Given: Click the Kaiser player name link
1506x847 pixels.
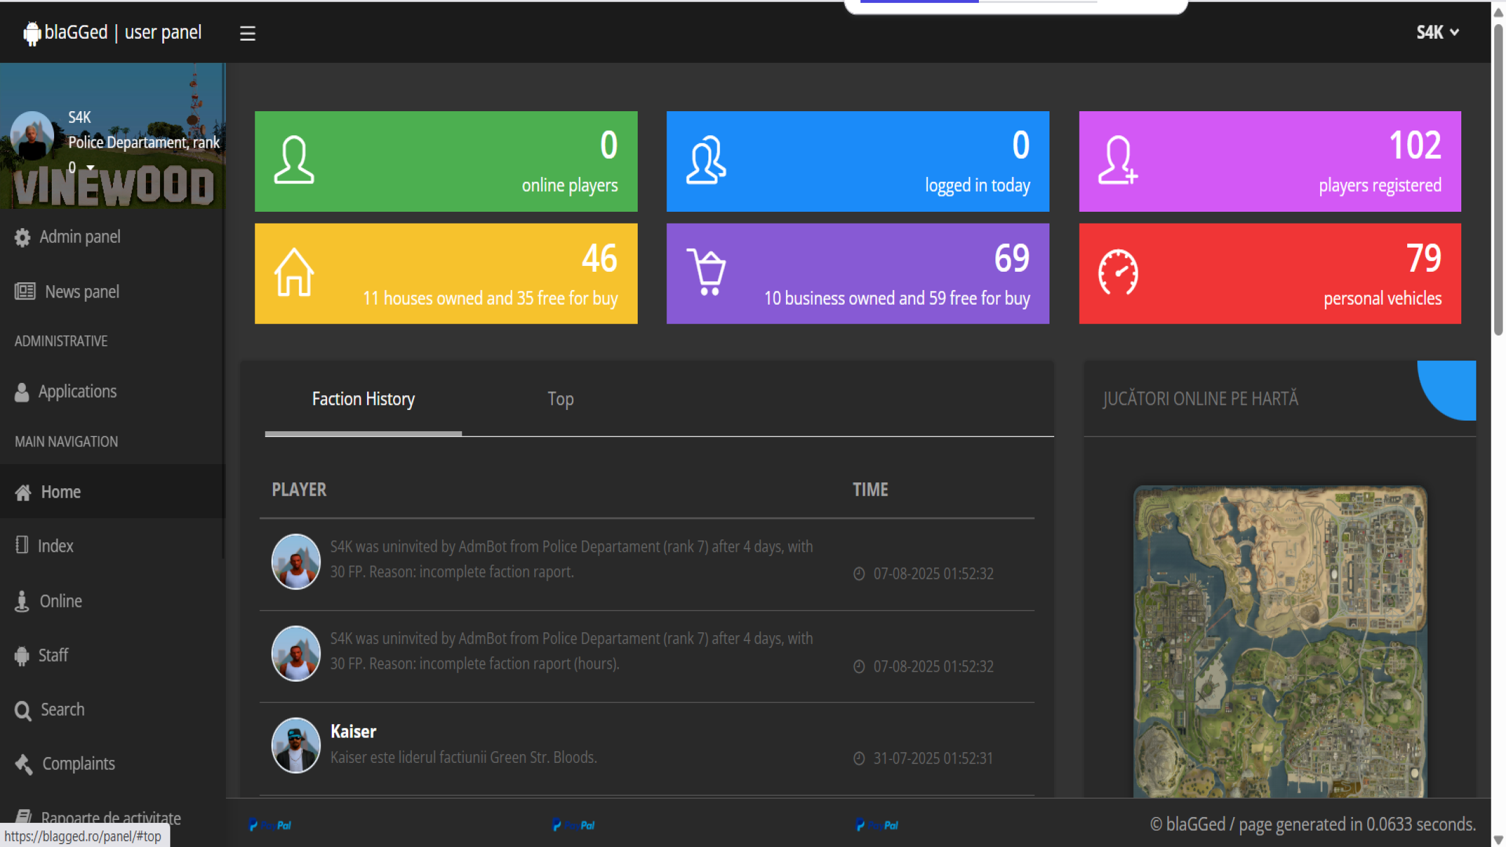Looking at the screenshot, I should pos(353,731).
